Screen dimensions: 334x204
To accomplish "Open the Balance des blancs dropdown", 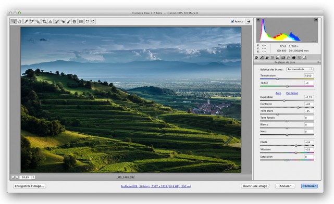I will coord(300,69).
